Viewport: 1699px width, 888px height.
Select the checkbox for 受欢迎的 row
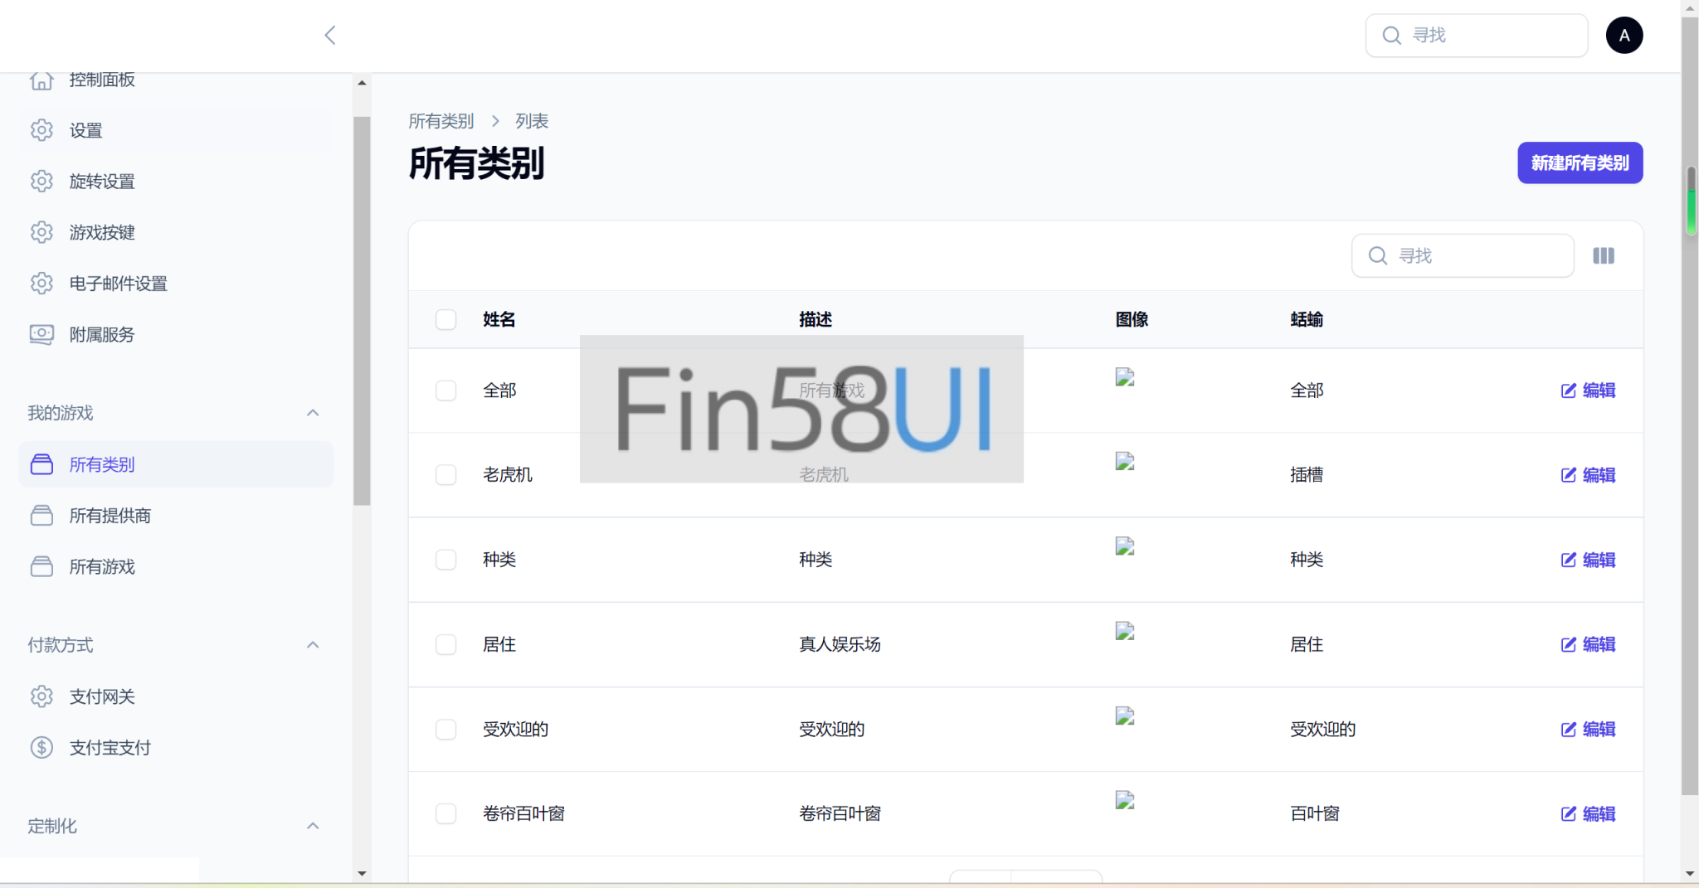click(x=445, y=729)
